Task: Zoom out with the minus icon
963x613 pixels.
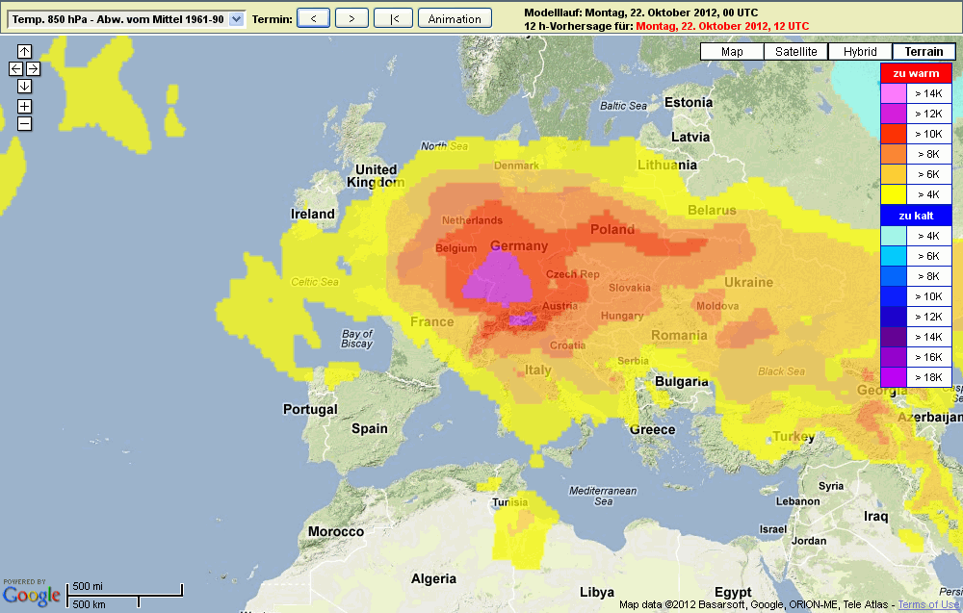Action: click(25, 124)
